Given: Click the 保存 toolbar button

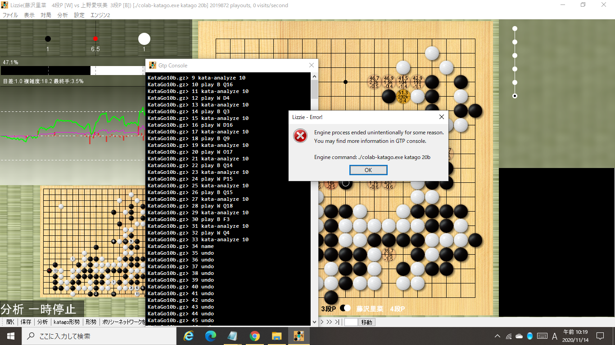Looking at the screenshot, I should (26, 322).
